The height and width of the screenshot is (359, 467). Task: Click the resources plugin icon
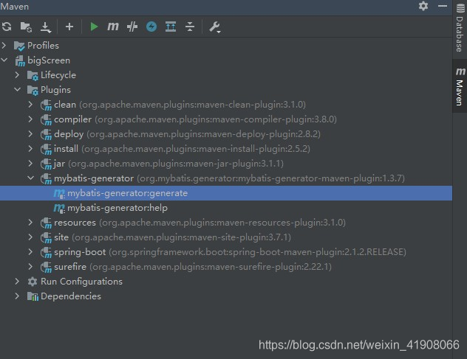46,223
